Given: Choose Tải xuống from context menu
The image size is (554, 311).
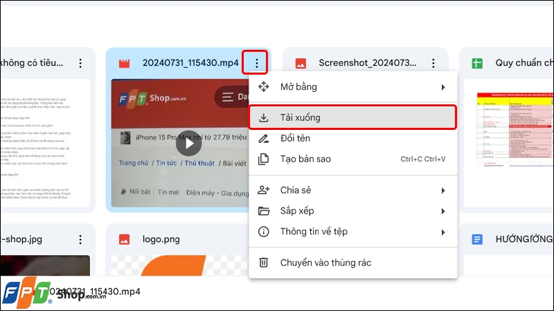Looking at the screenshot, I should click(352, 117).
